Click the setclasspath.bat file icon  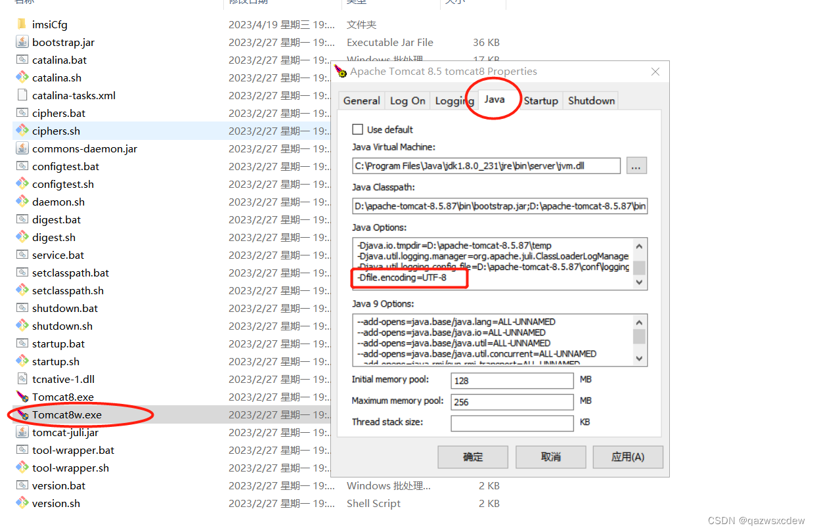tap(22, 273)
